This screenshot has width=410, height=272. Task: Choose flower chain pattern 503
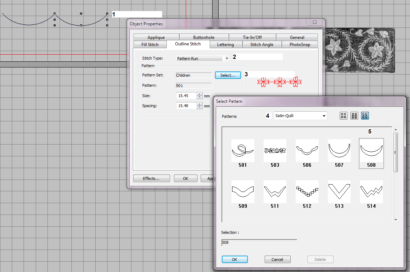coord(275,151)
